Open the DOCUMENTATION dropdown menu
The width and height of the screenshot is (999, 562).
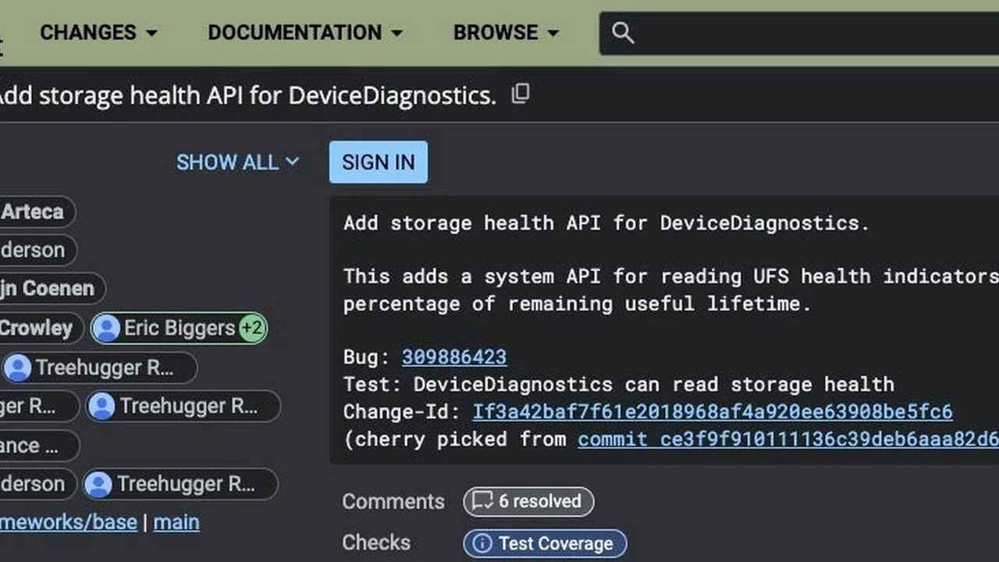point(305,33)
